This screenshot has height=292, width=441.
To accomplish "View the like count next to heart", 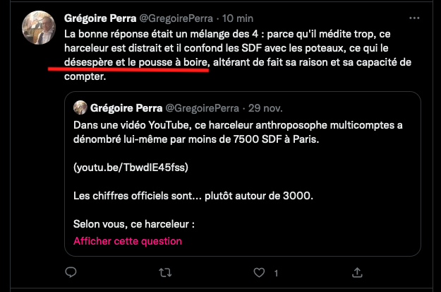I will coord(276,273).
